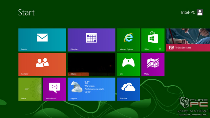This screenshot has width=210, height=118.
Task: Open the SkyDrive cloud tile
Action: tap(128, 89)
